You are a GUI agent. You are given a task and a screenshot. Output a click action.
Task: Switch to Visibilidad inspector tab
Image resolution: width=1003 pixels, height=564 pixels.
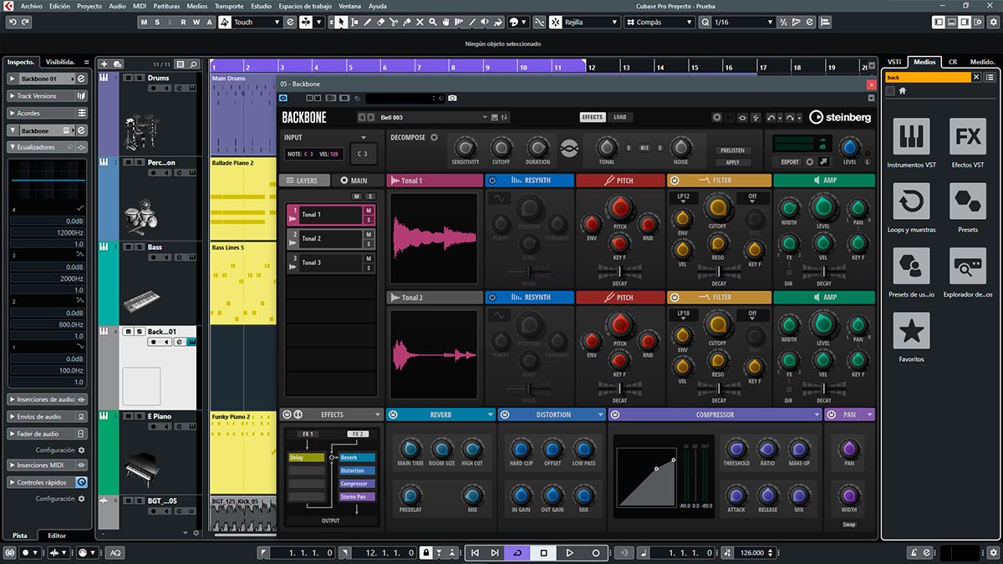(60, 62)
